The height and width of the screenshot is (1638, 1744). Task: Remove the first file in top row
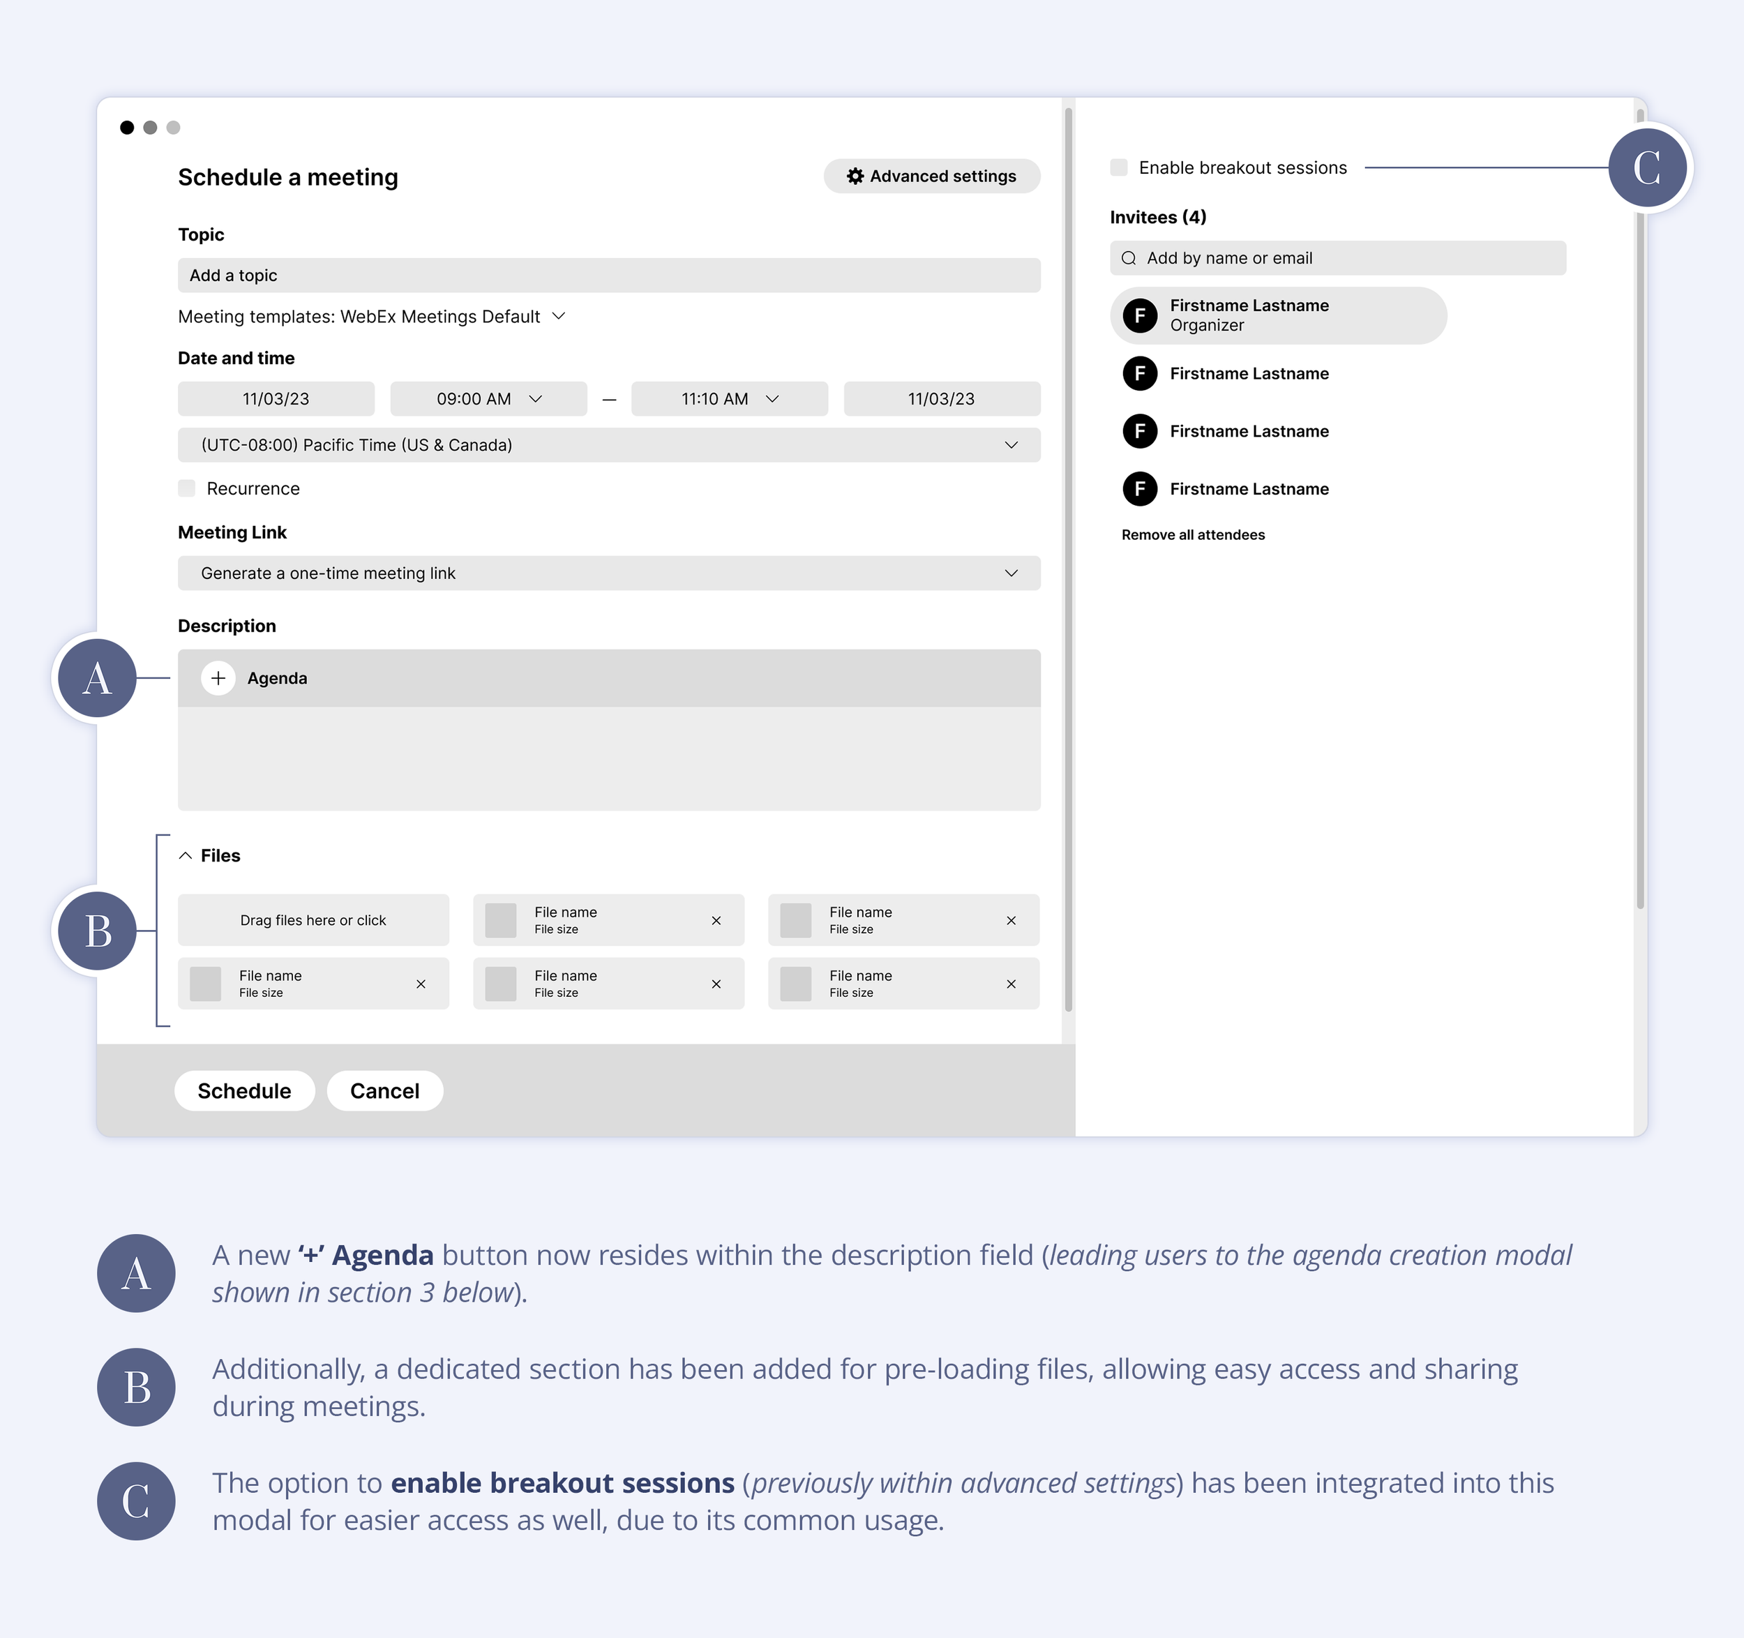tap(716, 920)
